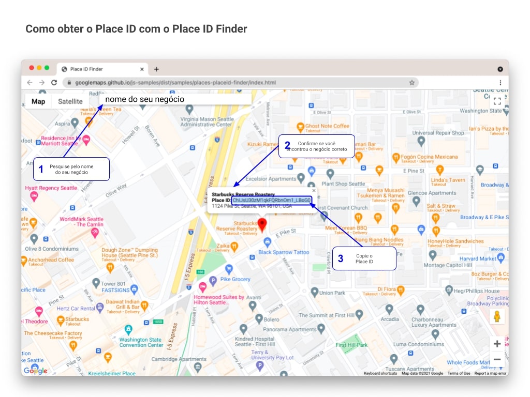This screenshot has height=397, width=530.
Task: Zoom in on the map
Action: [497, 344]
